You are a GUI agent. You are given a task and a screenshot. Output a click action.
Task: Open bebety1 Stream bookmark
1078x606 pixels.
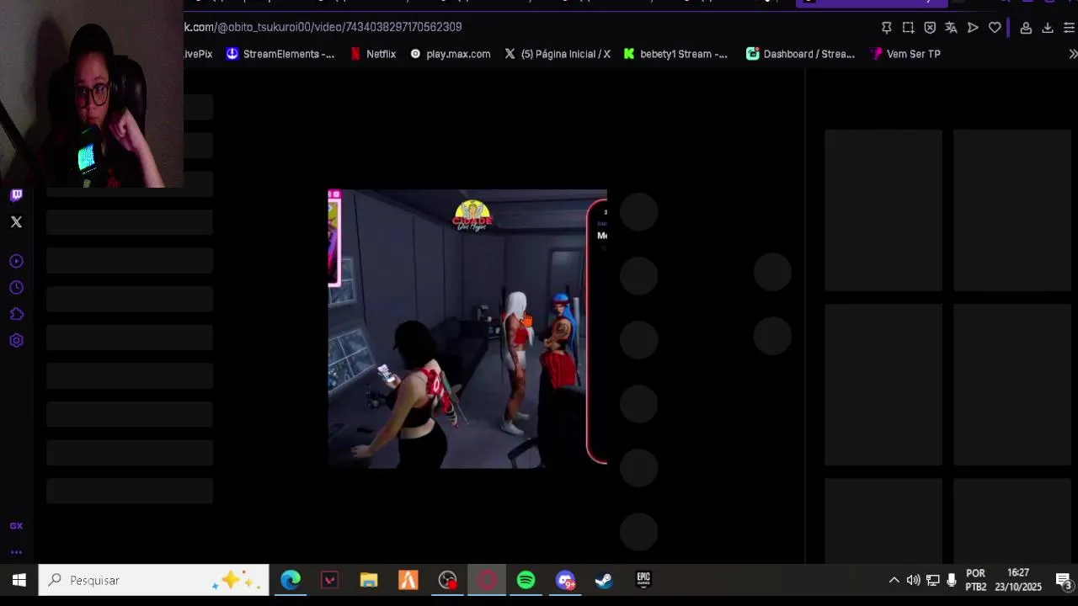[x=675, y=54]
